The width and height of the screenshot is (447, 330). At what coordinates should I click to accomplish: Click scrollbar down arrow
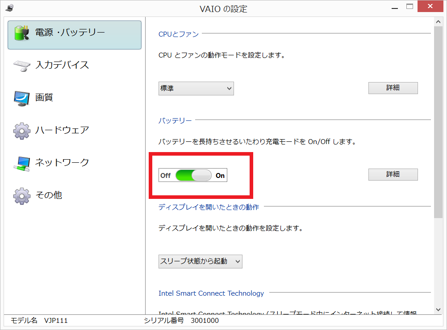click(x=438, y=309)
